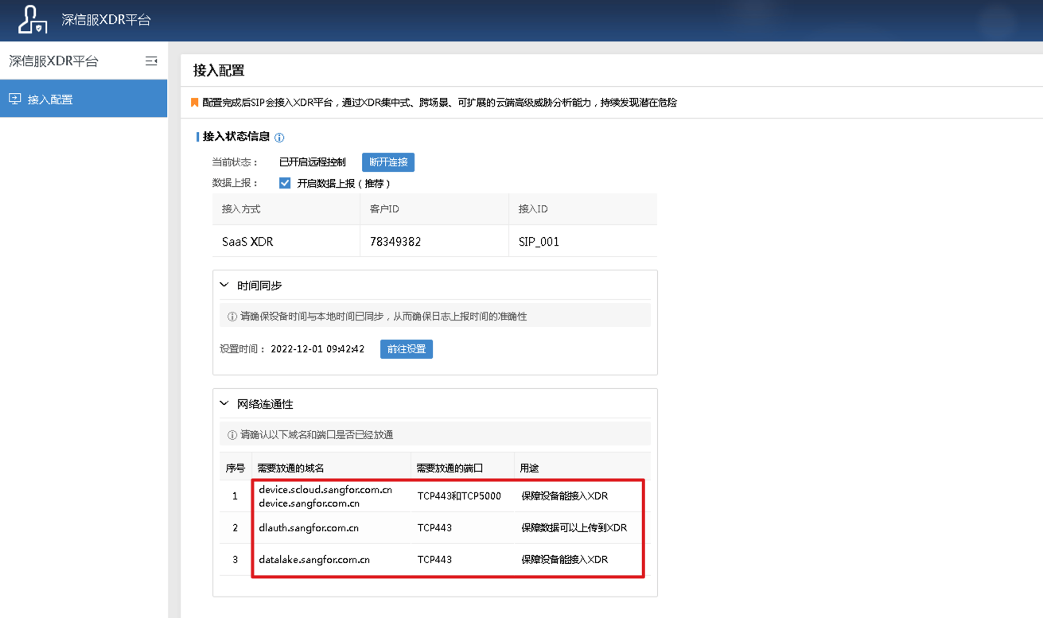This screenshot has height=618, width=1043.
Task: Open settings with the 前往设置 button
Action: click(x=406, y=349)
